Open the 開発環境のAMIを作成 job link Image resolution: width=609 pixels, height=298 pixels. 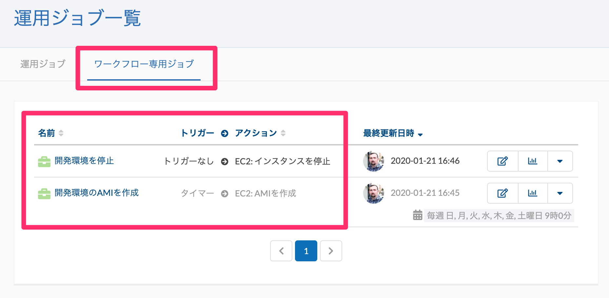[96, 193]
